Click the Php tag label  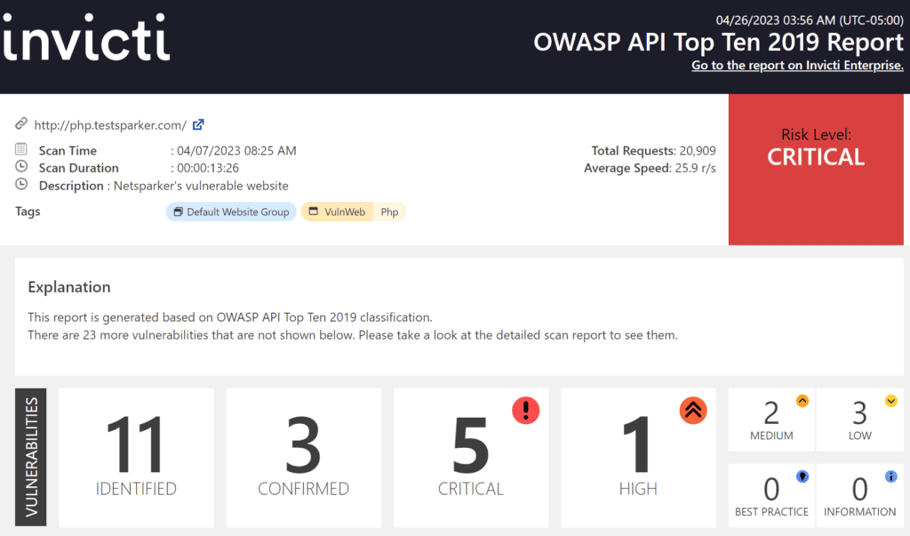point(389,212)
